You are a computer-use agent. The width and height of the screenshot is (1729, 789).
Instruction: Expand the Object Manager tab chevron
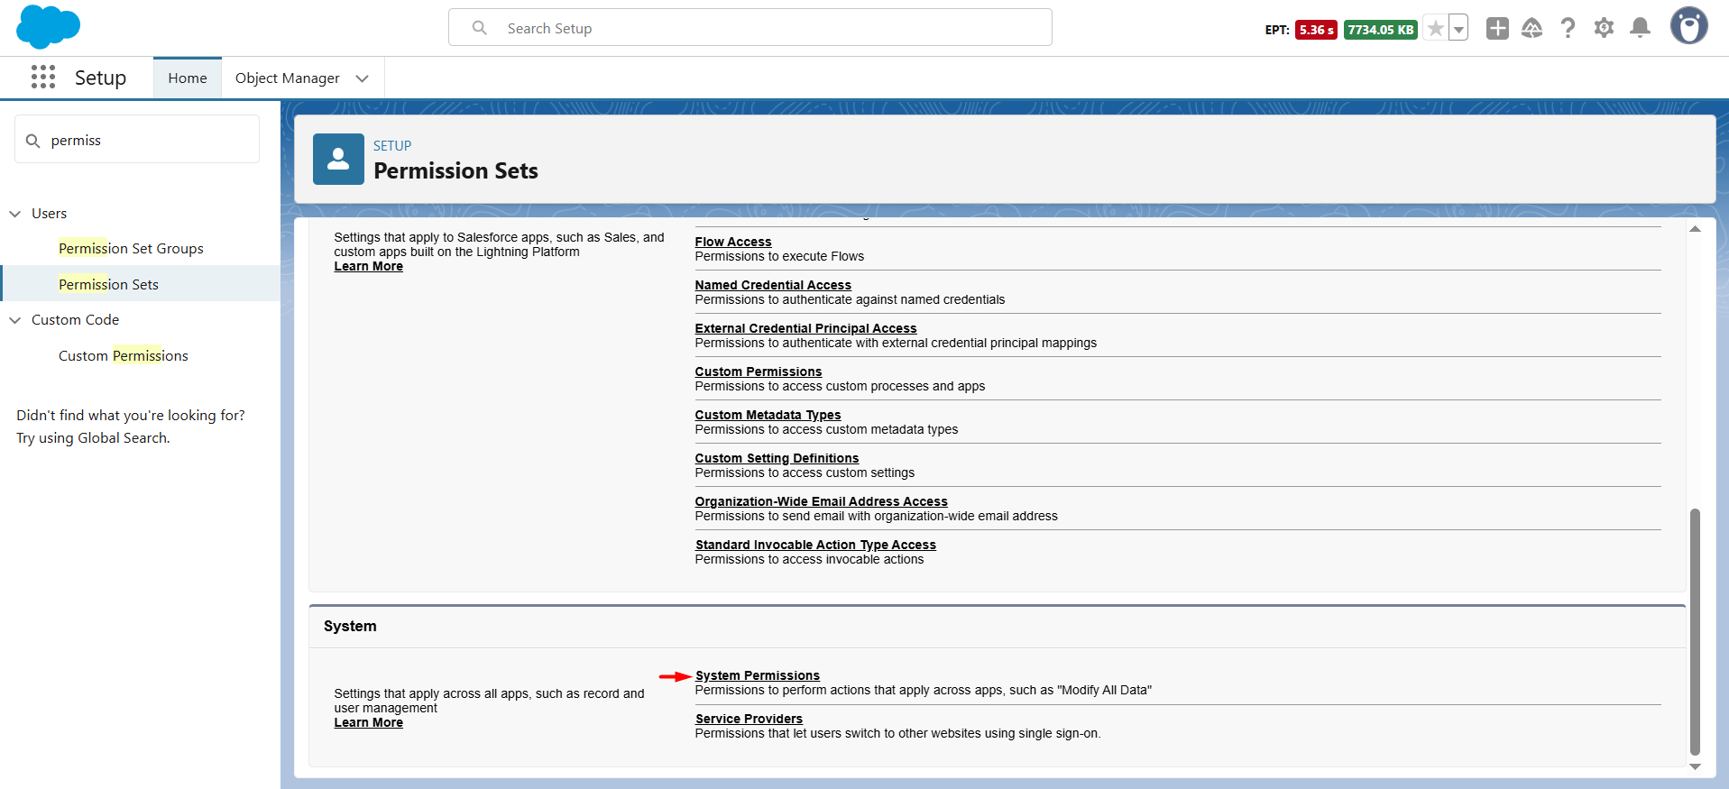tap(363, 78)
